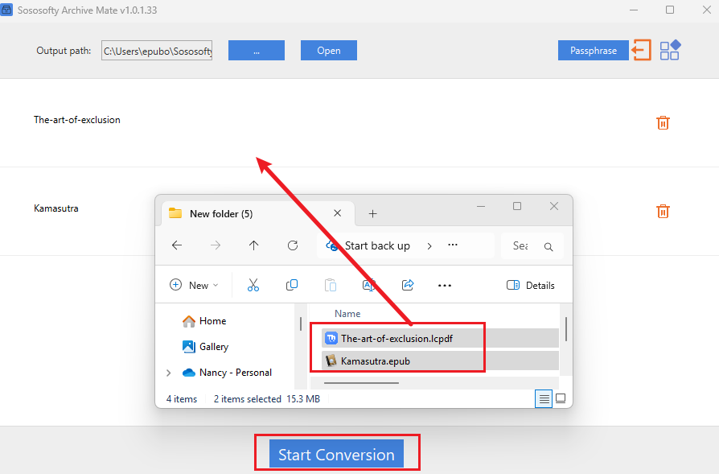Screen dimensions: 719x474
Task: Select The-art-of-exclusion.lcpdf file
Action: (x=440, y=339)
